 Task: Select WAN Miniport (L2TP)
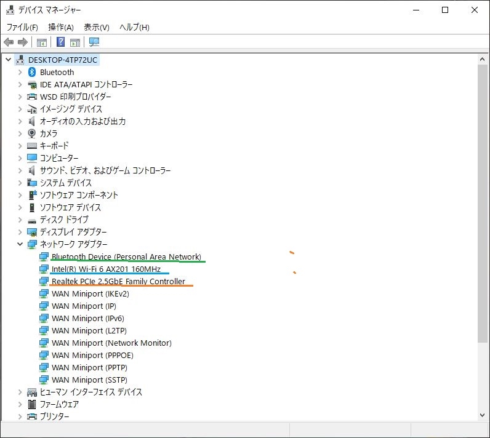tap(89, 330)
